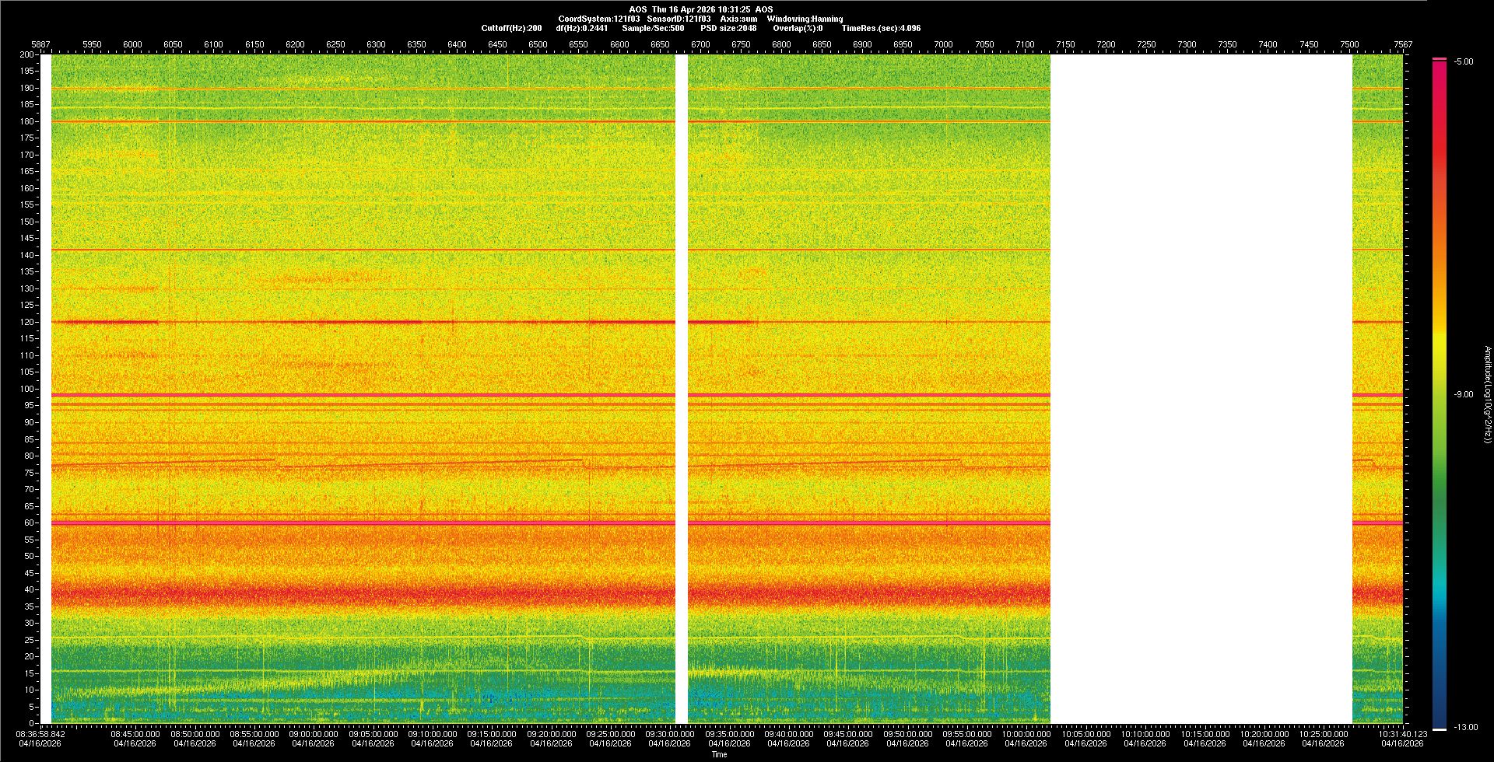Click the Windowing:Hanning header label

click(805, 19)
